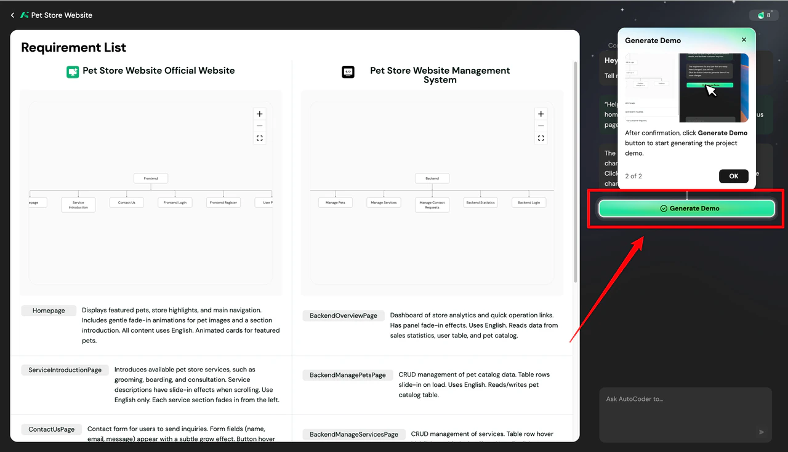Viewport: 788px width, 452px height.
Task: Click the AutoCoder logo beside Pet Store Website
Action: coord(25,15)
